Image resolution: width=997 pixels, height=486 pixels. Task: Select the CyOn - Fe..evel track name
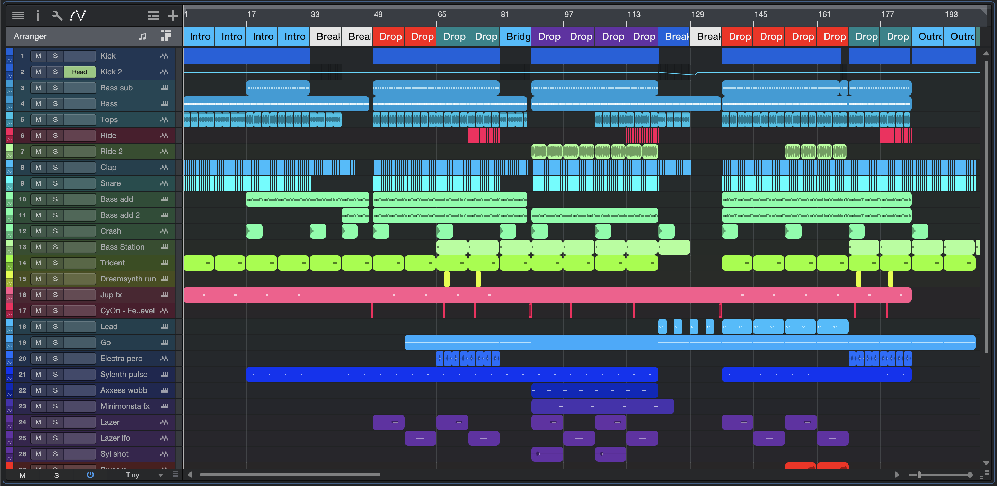point(127,311)
